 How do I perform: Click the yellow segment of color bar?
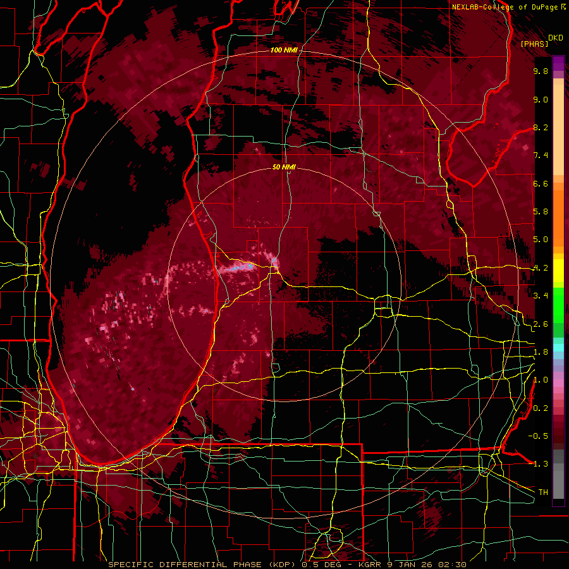[558, 271]
